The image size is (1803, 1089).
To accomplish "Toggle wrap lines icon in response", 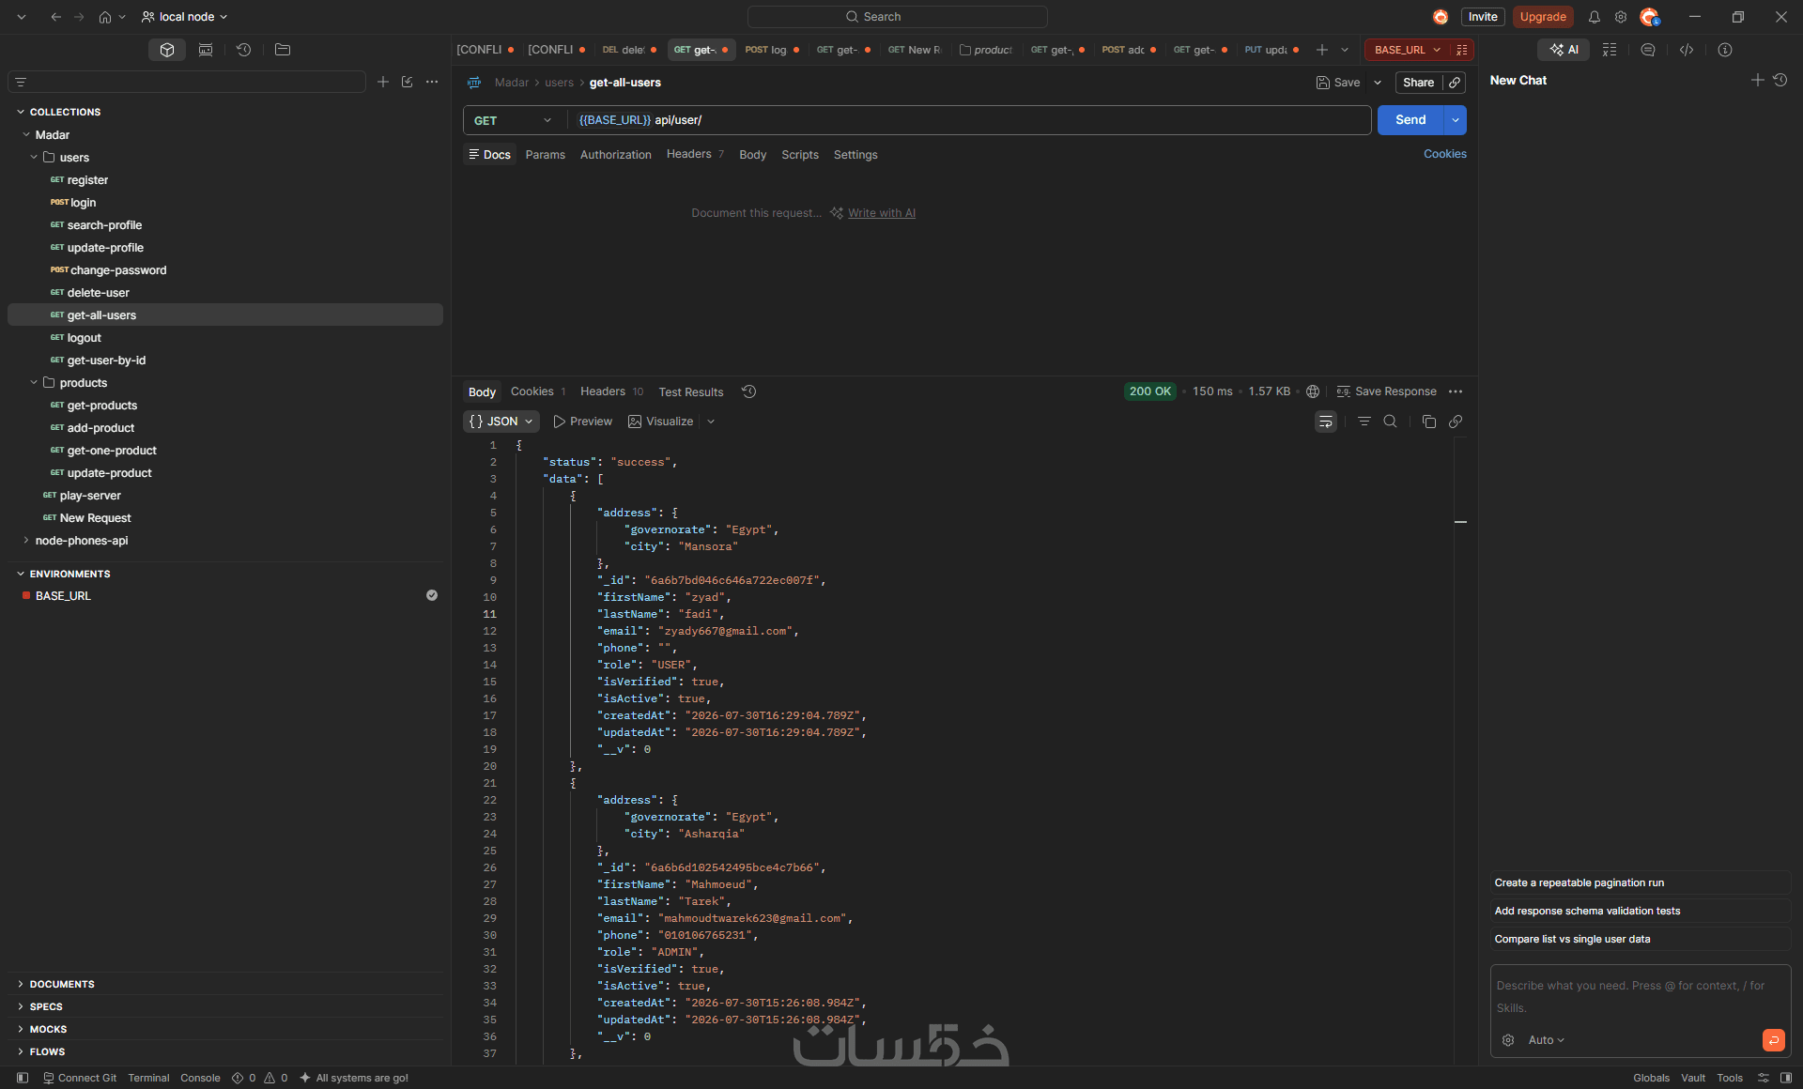I will click(x=1326, y=422).
